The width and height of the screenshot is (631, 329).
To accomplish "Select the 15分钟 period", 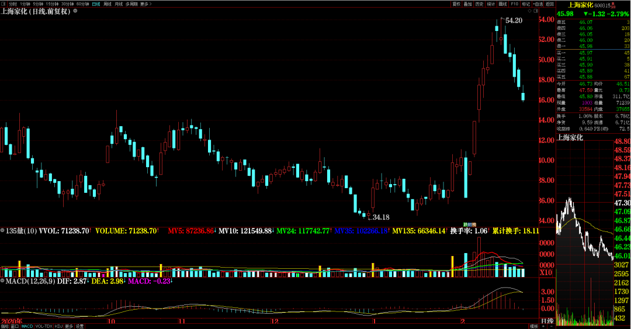I will (52, 4).
